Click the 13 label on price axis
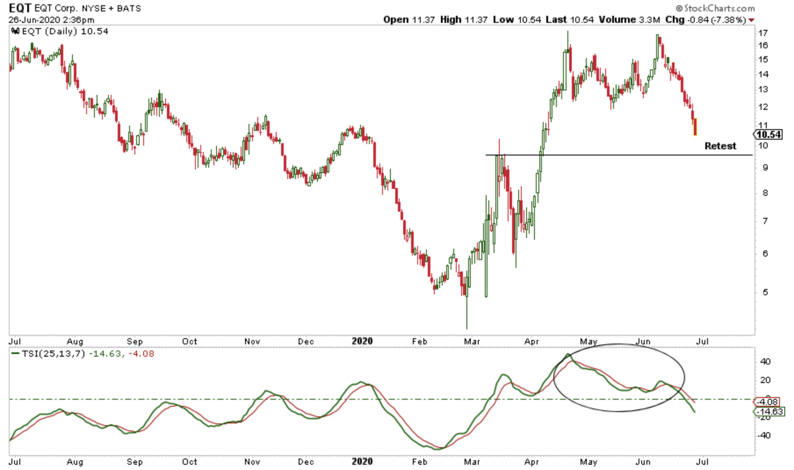 (763, 89)
